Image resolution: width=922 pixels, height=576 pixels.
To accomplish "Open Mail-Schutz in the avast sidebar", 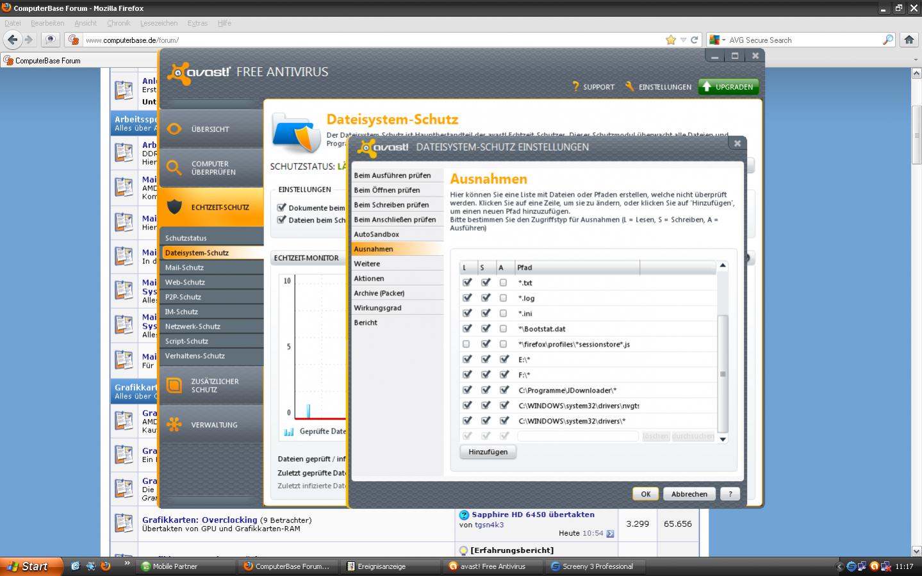I will pyautogui.click(x=211, y=267).
